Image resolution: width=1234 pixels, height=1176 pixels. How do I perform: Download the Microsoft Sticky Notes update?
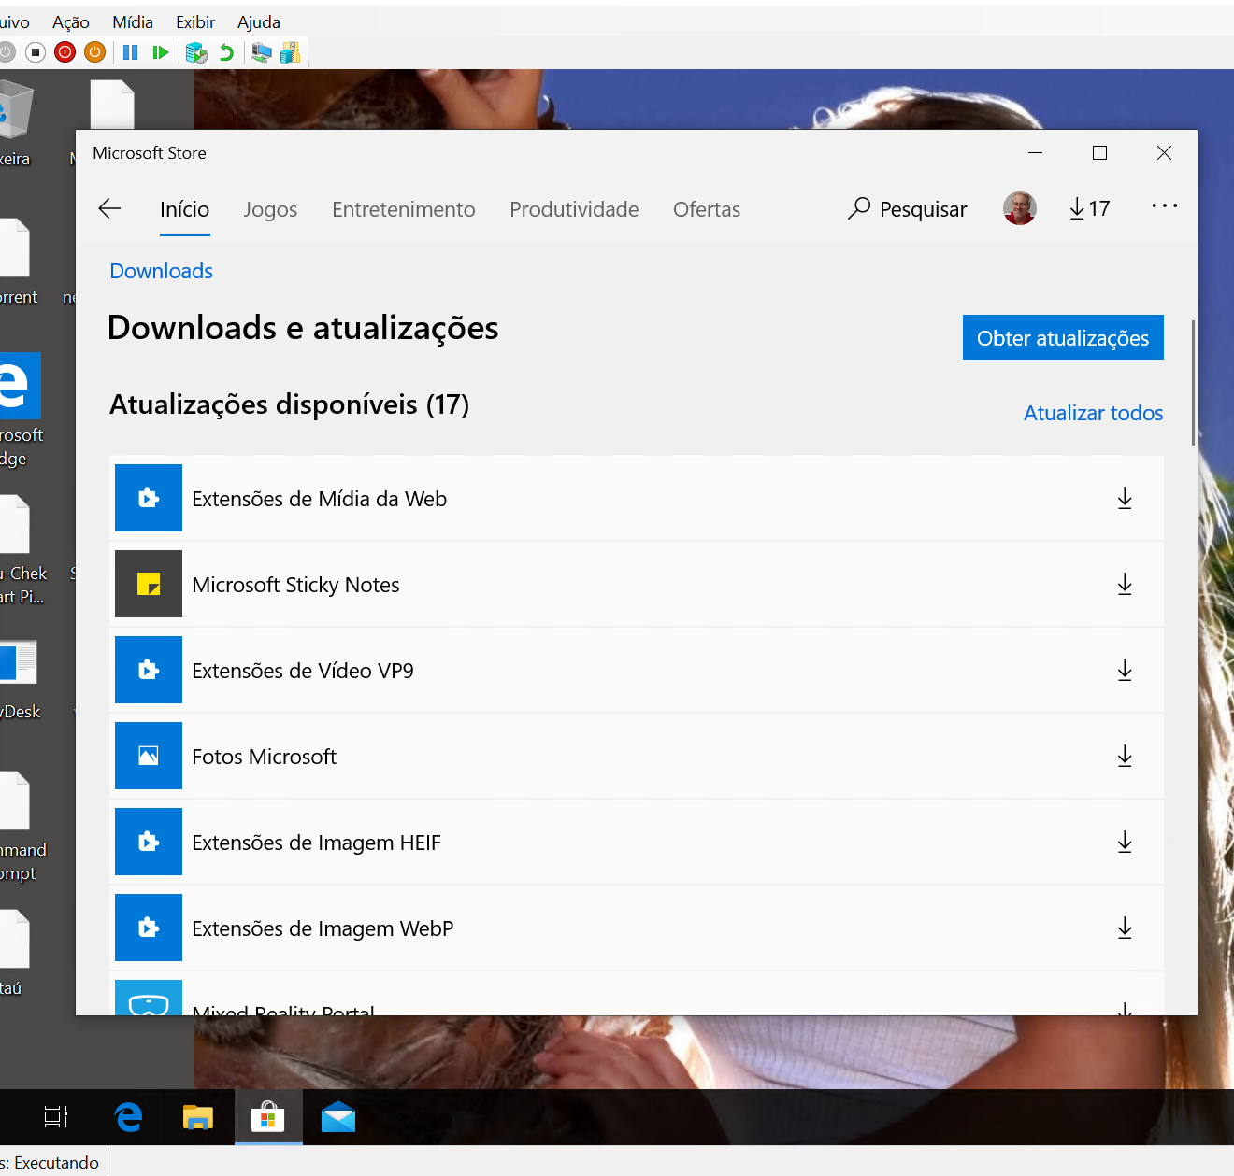pos(1125,585)
